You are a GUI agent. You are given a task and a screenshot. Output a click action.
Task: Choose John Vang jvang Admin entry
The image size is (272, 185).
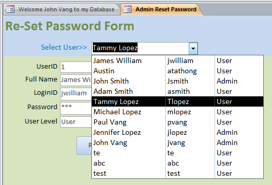click(x=178, y=142)
